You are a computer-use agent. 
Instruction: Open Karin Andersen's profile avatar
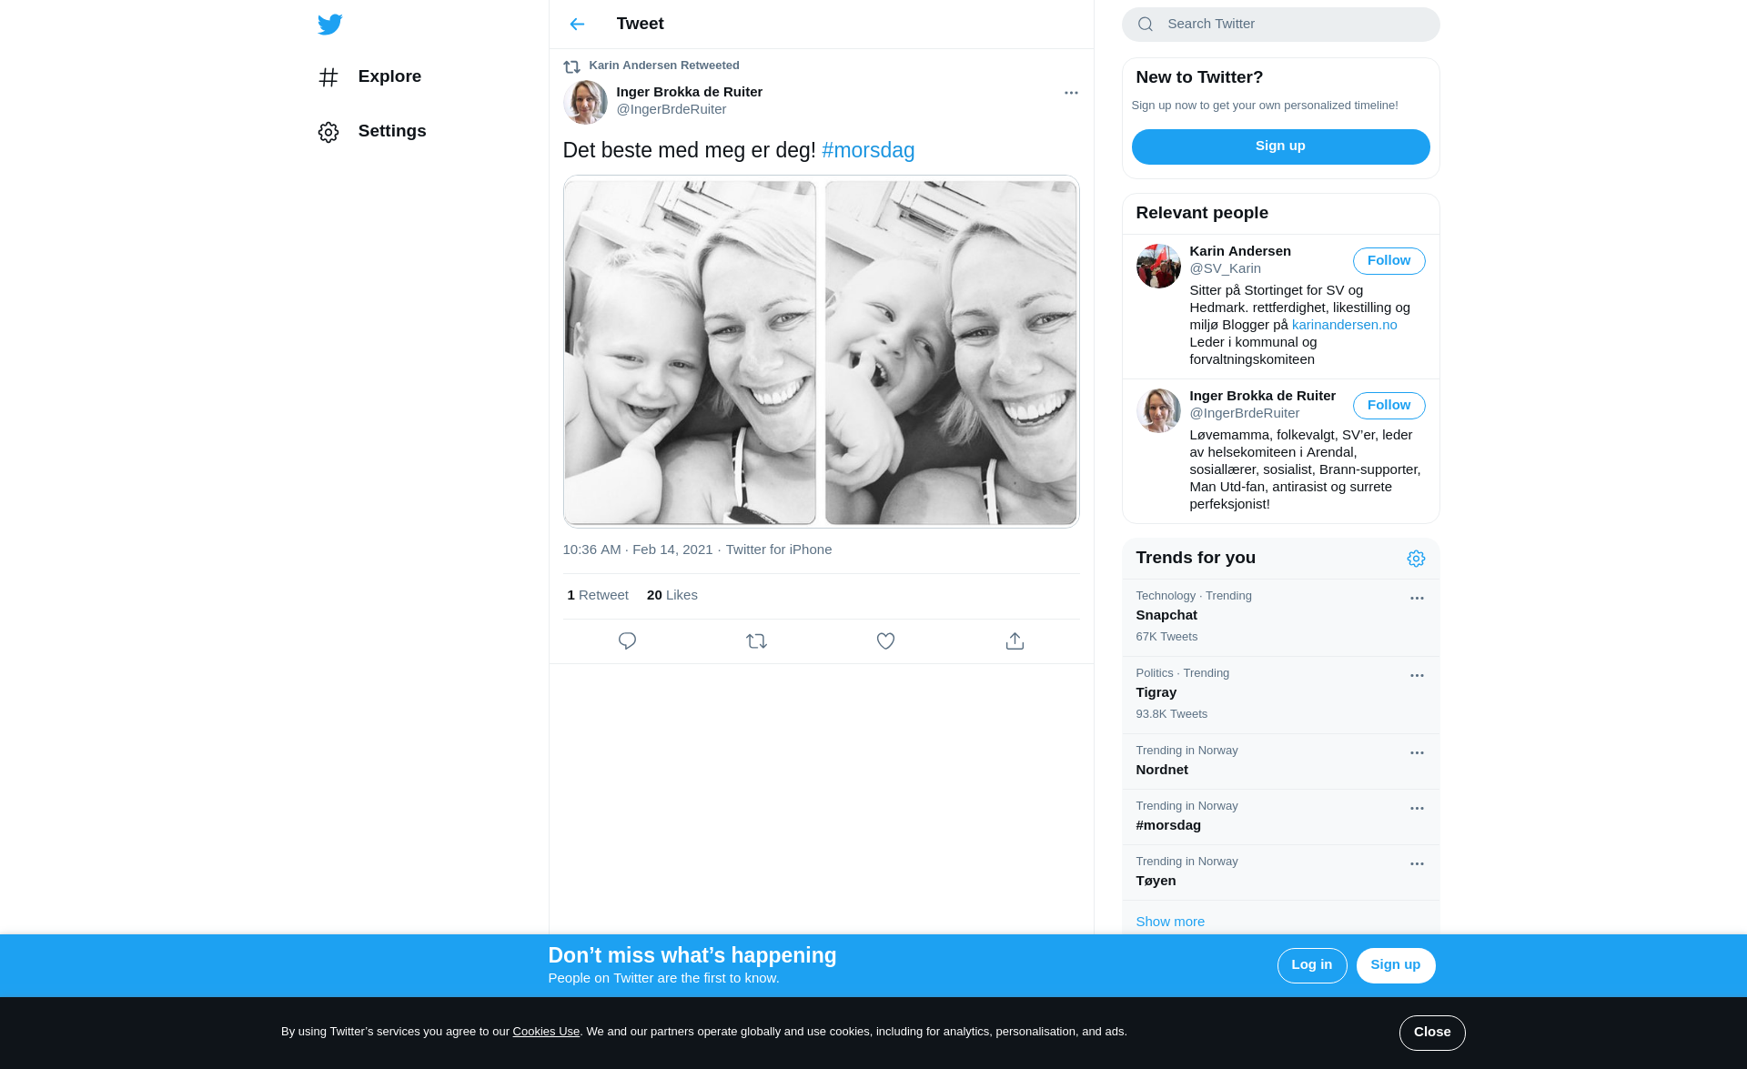pyautogui.click(x=1158, y=267)
